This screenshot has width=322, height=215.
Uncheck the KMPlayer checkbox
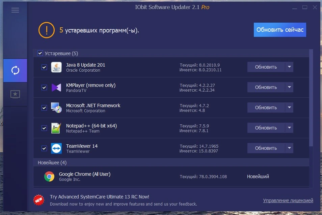(44, 88)
